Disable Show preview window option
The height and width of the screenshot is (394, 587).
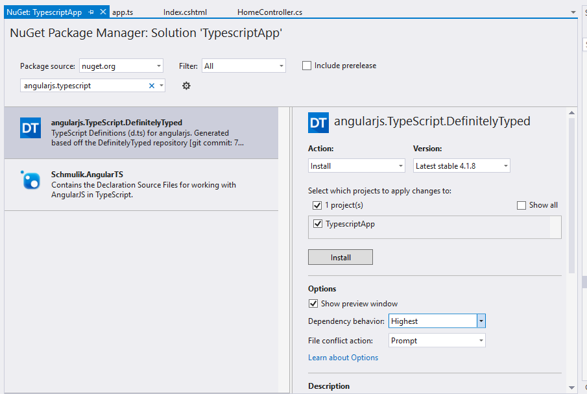click(x=314, y=304)
